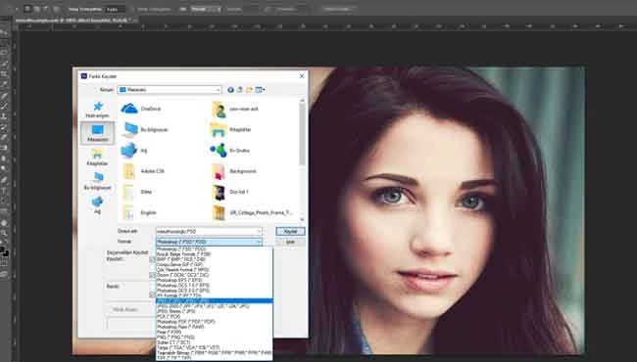Go up one folder level
This screenshot has height=362, width=637.
(240, 90)
